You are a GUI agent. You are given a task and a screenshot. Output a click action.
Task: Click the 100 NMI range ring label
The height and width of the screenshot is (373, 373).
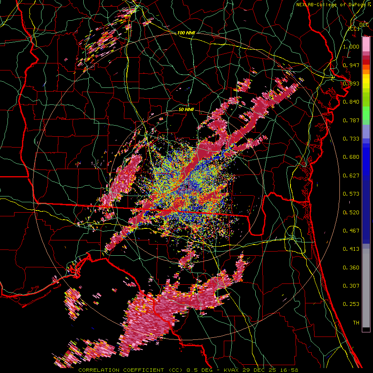[186, 33]
